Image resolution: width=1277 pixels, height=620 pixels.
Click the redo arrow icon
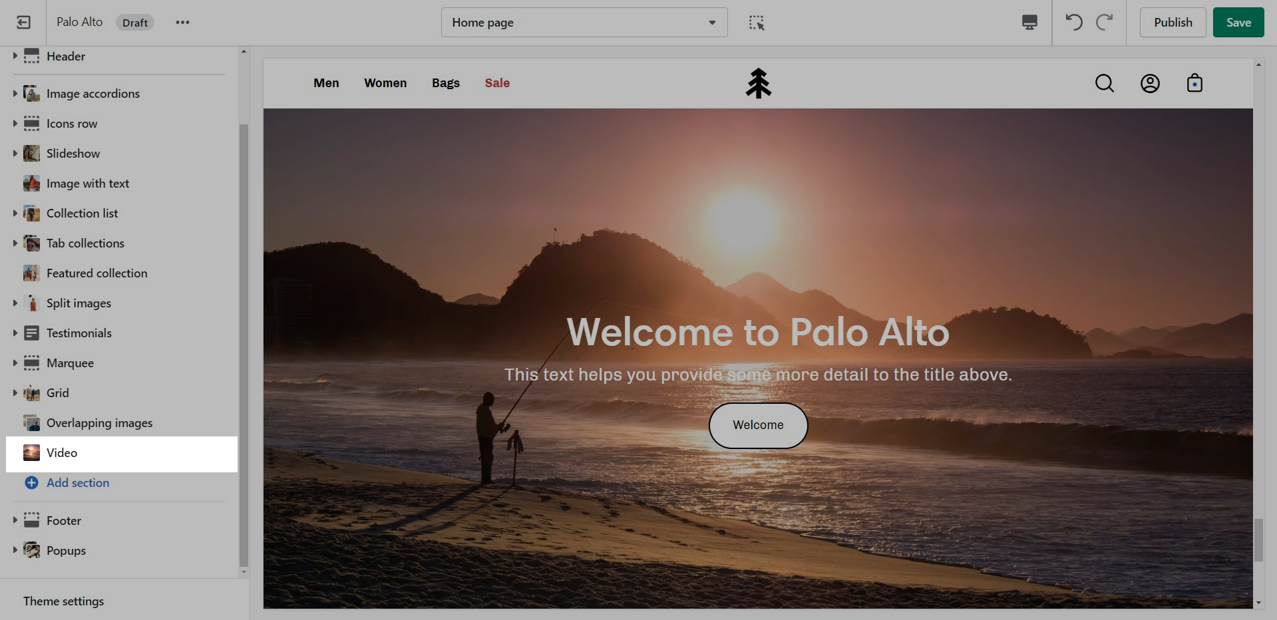tap(1105, 23)
